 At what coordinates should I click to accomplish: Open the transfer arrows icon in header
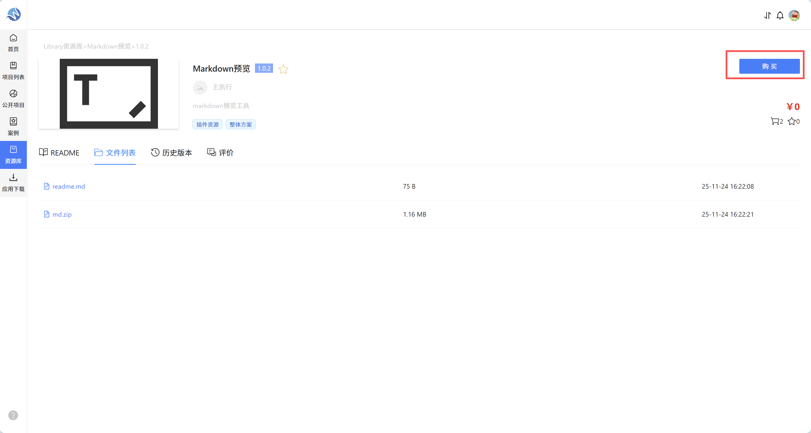[768, 15]
